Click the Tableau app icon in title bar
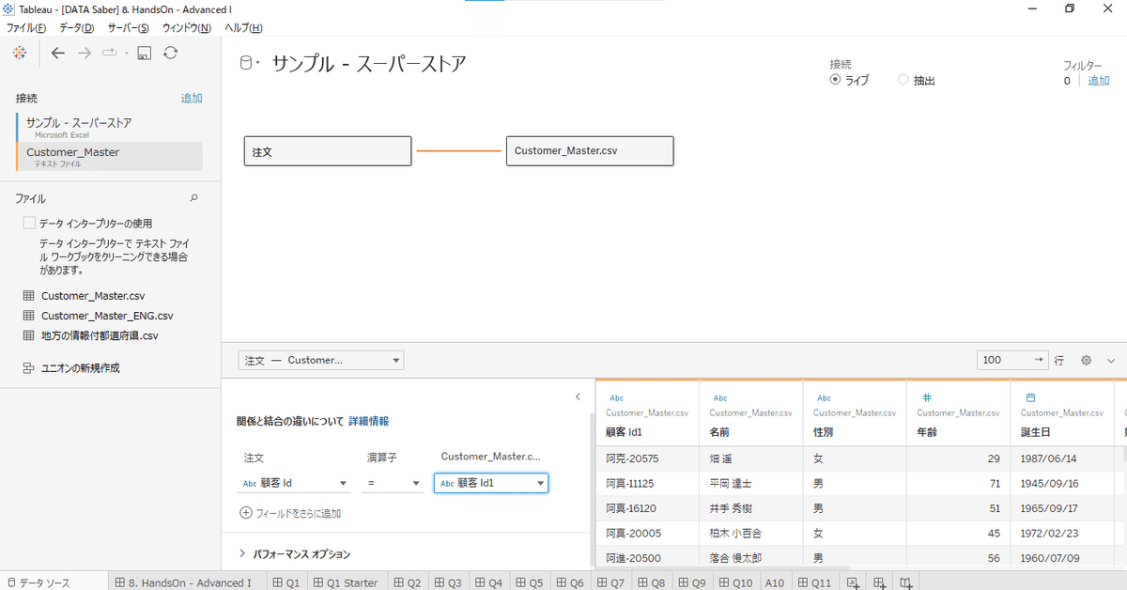Image resolution: width=1127 pixels, height=590 pixels. [x=9, y=8]
